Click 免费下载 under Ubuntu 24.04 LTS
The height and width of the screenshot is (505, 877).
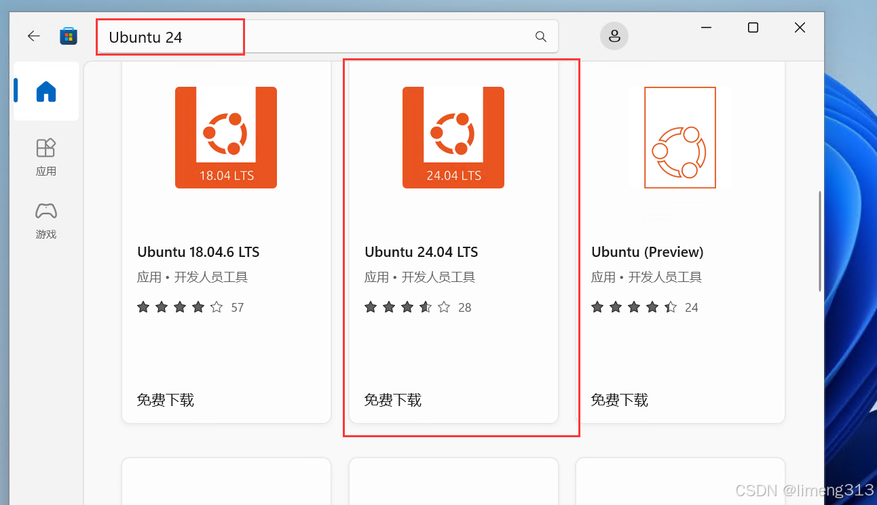(393, 400)
